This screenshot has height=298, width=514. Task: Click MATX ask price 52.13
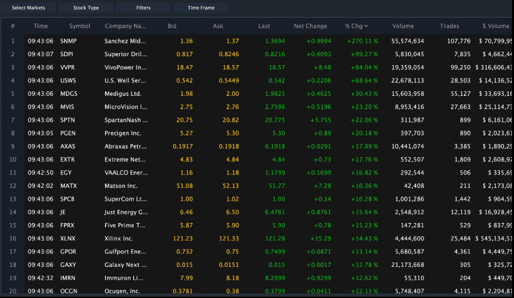(x=231, y=186)
